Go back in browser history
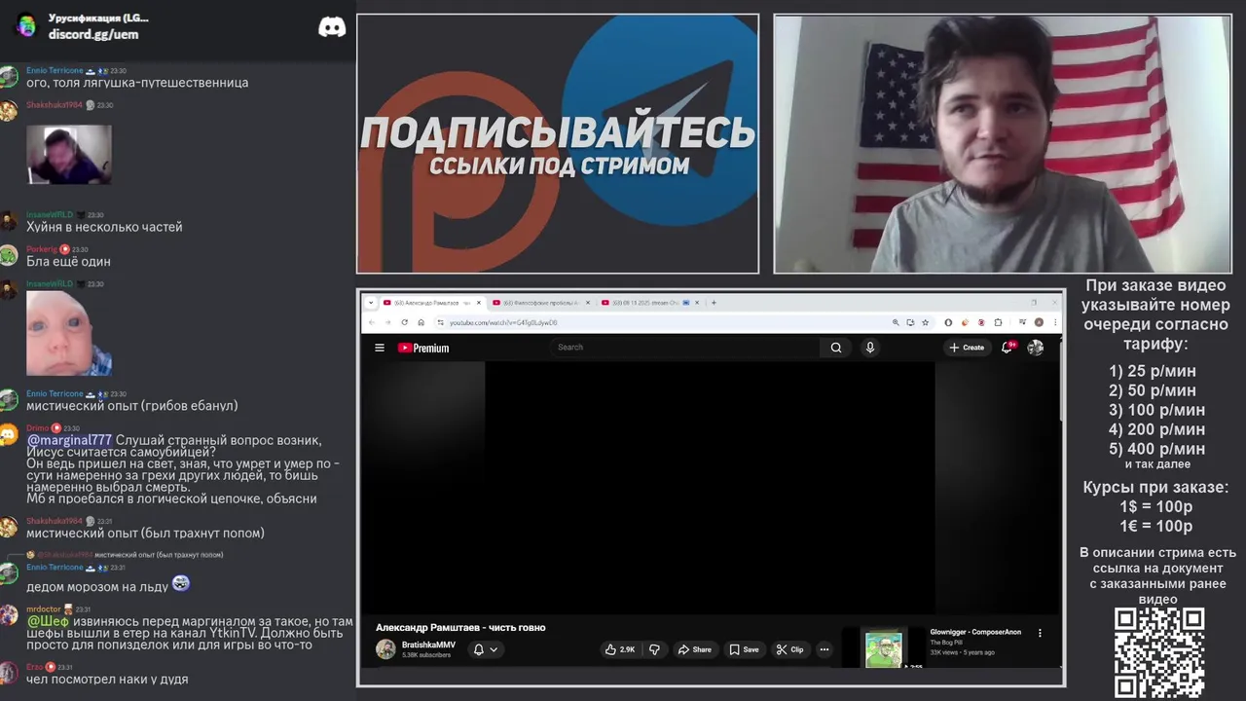The width and height of the screenshot is (1246, 701). (x=371, y=322)
